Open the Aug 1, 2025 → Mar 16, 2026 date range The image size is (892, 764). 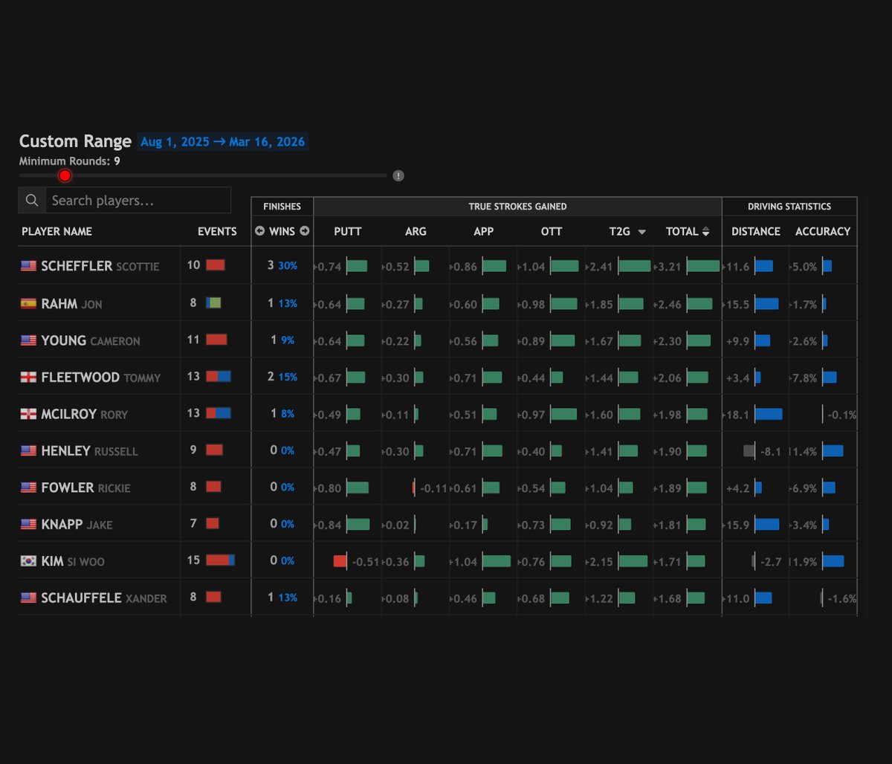(x=222, y=142)
